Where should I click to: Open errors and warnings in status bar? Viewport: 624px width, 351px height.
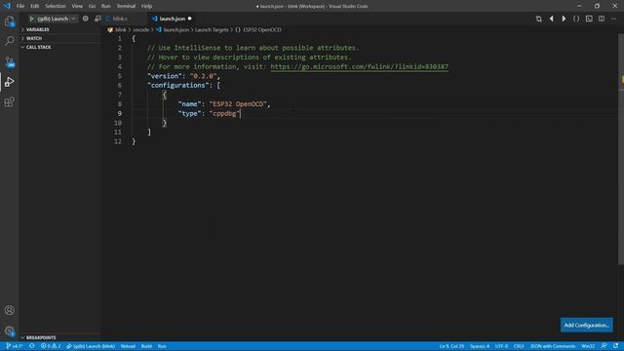point(51,346)
